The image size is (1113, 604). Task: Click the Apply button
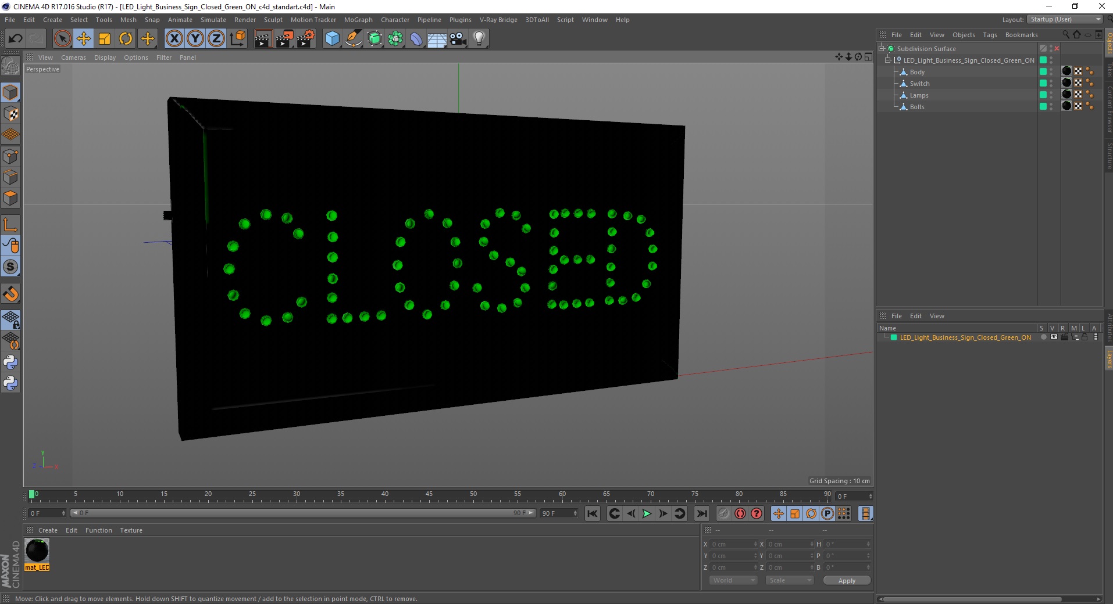point(847,581)
